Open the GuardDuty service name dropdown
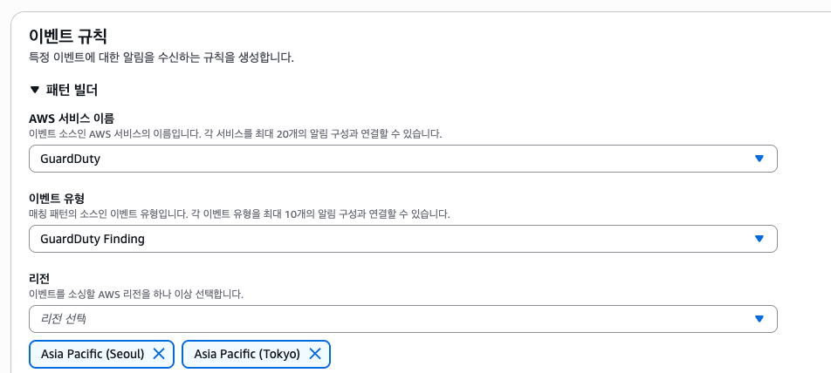 pos(402,159)
